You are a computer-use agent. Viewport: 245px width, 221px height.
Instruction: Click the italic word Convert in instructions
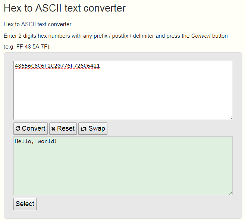[201, 36]
